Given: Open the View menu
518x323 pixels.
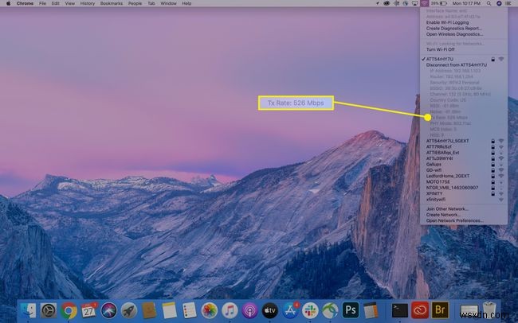Looking at the screenshot, I should coord(69,3).
